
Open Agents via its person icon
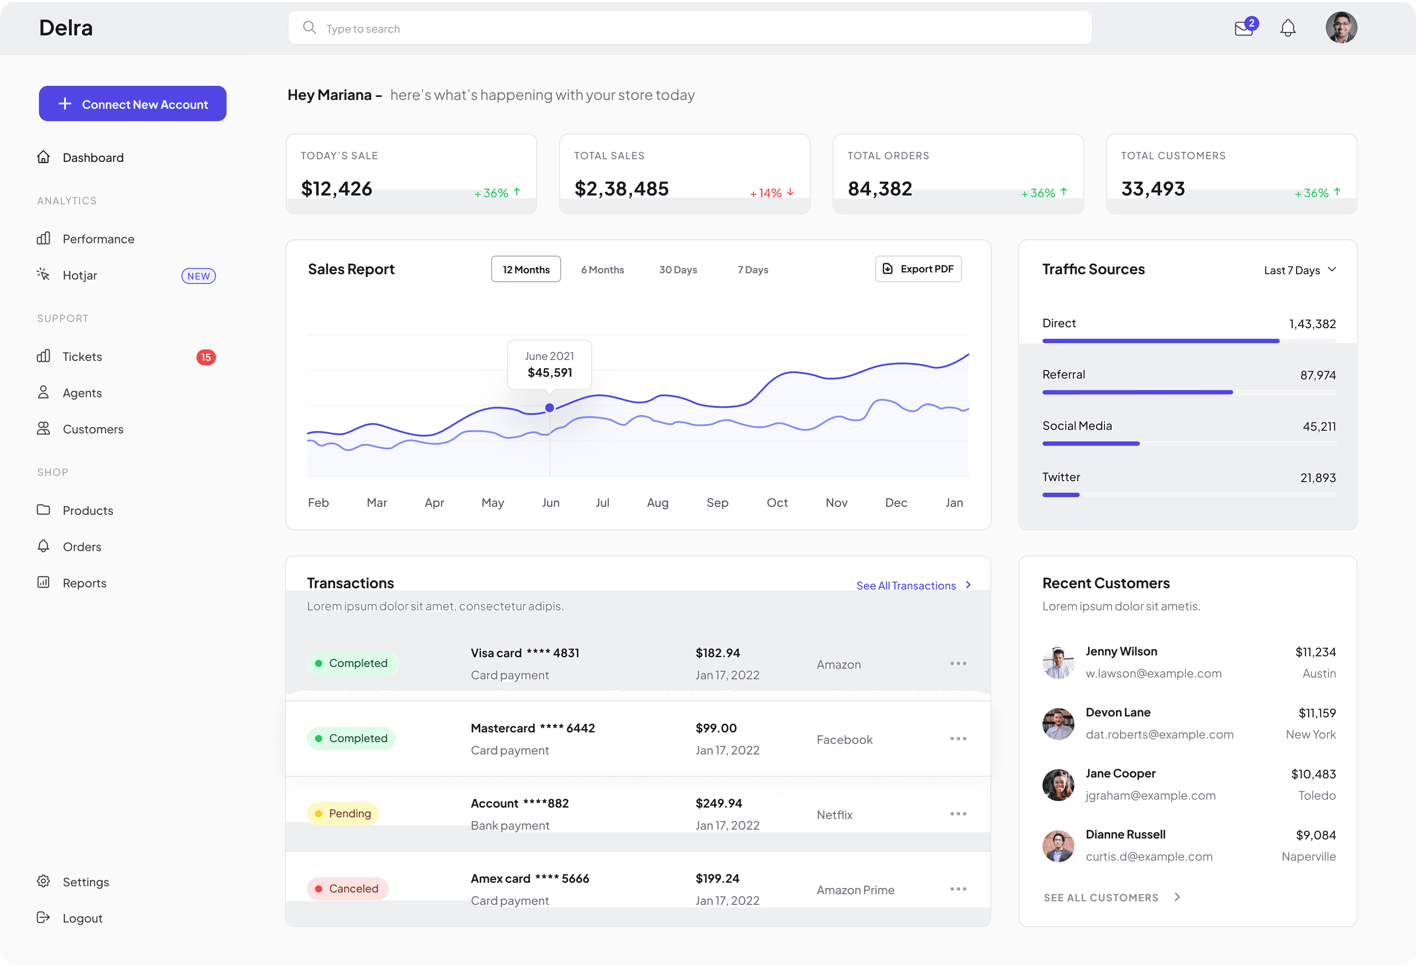pos(43,393)
